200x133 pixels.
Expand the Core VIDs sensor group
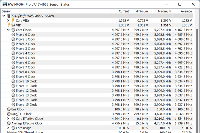click(x=8, y=21)
